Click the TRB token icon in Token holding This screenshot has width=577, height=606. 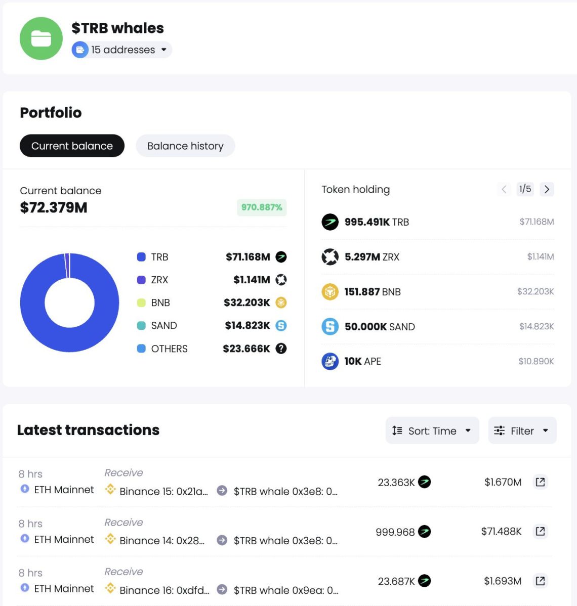329,222
